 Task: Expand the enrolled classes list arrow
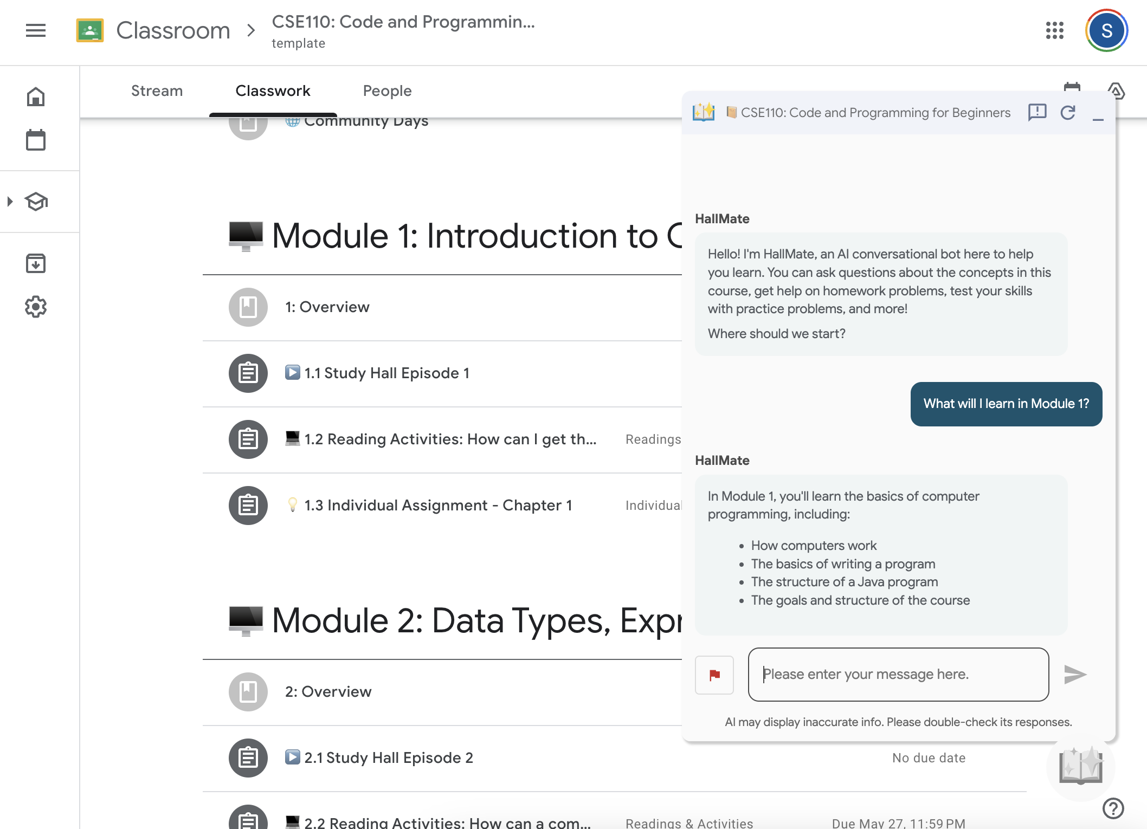point(10,202)
